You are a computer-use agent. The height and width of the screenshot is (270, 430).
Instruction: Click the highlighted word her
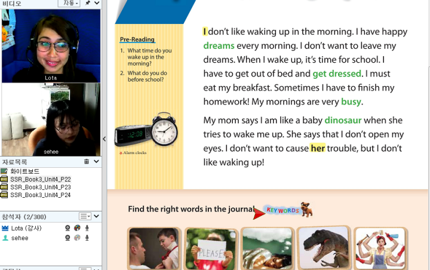coord(318,148)
